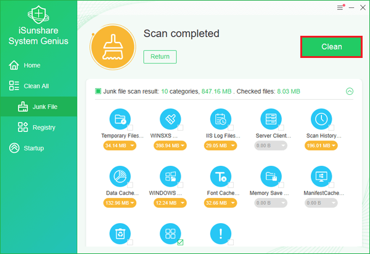Open Startup in sidebar
This screenshot has height=254, width=370.
tap(38, 149)
